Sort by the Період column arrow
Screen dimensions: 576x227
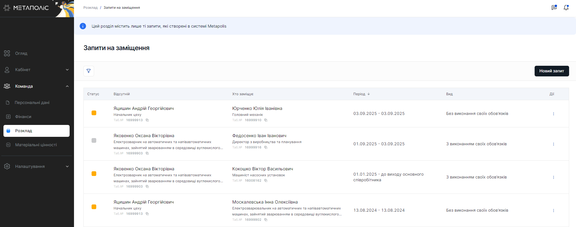coord(369,94)
